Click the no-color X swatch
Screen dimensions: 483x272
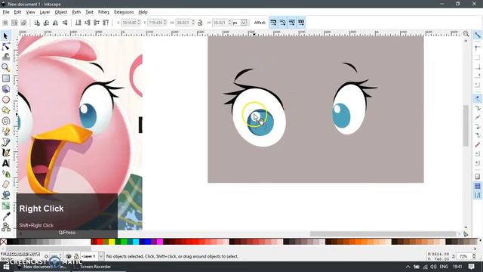[3, 242]
